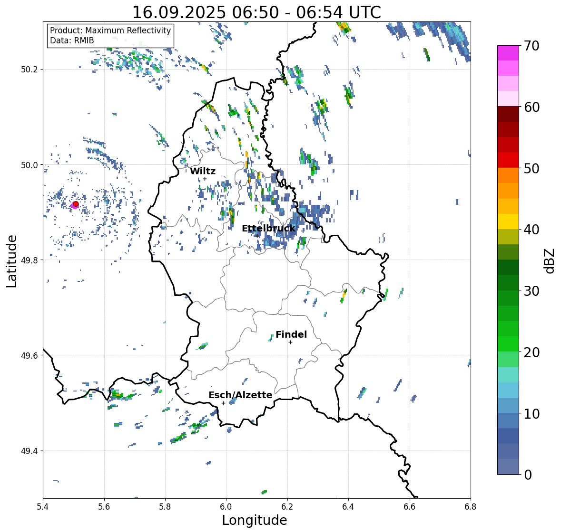Click the longitude tick label 6.4
This screenshot has height=532, width=561.
click(x=348, y=506)
